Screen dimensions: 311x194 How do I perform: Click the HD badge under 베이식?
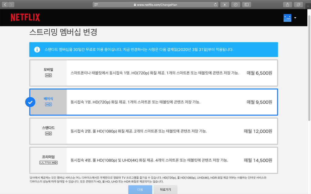[x=48, y=104]
